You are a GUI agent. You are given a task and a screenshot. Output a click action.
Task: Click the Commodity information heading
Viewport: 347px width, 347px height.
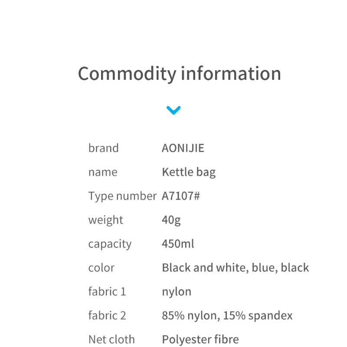tap(180, 74)
